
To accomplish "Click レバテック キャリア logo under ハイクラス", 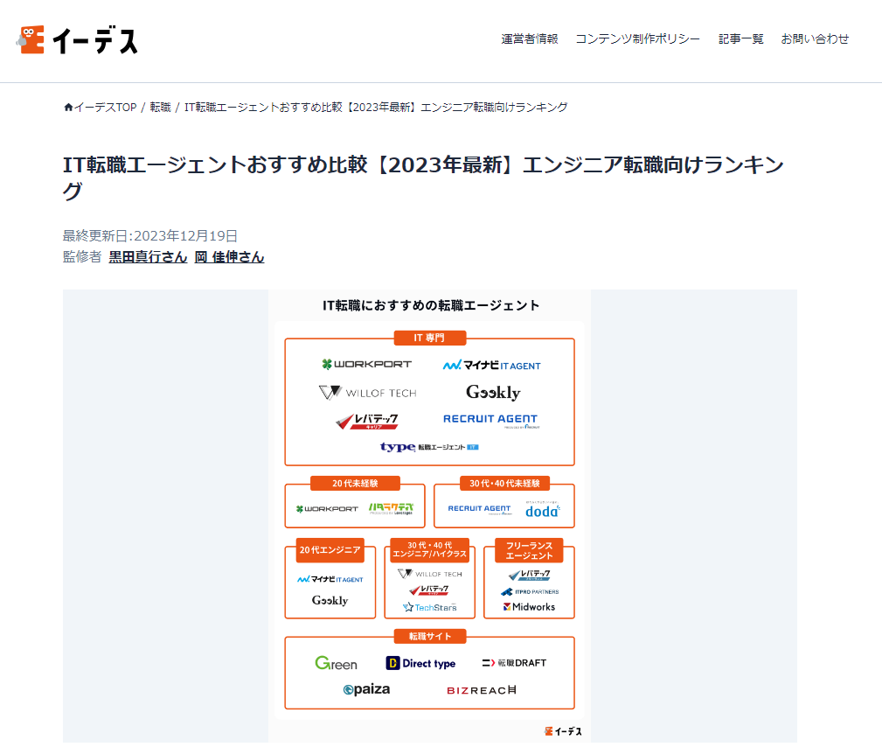I will (x=429, y=590).
